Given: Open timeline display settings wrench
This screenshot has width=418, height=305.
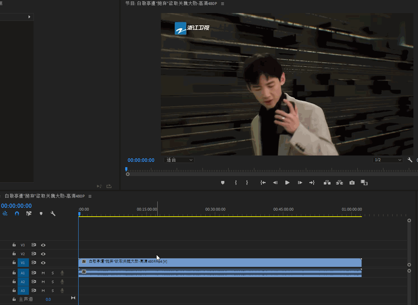Looking at the screenshot, I should tap(53, 213).
